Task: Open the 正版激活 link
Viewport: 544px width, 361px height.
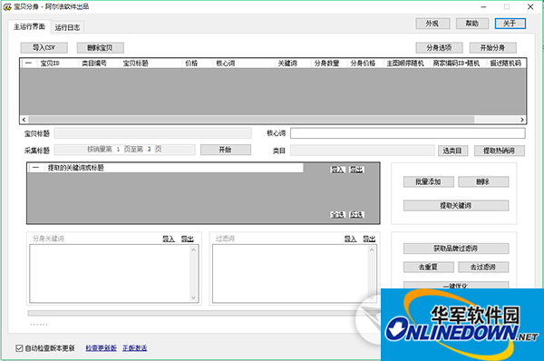Action: point(134,348)
